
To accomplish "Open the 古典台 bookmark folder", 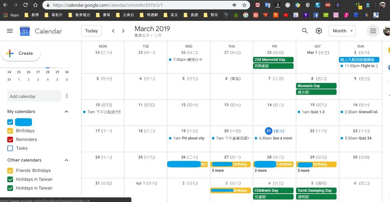I will click(125, 15).
